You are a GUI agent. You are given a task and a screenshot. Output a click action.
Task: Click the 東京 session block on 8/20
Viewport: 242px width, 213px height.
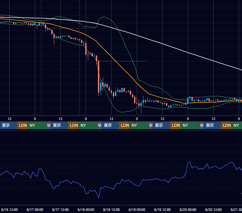pyautogui.click(x=212, y=125)
